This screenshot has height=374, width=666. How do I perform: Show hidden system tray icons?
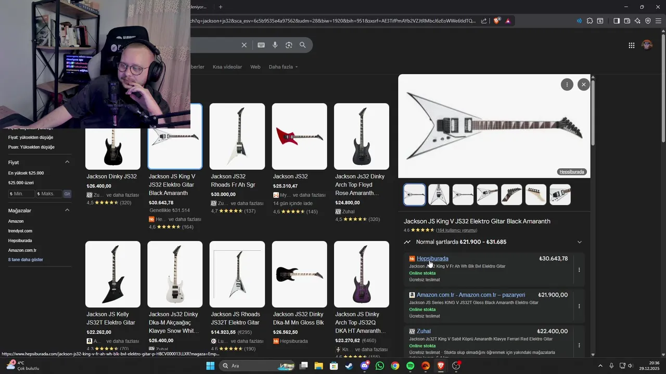tap(600, 366)
